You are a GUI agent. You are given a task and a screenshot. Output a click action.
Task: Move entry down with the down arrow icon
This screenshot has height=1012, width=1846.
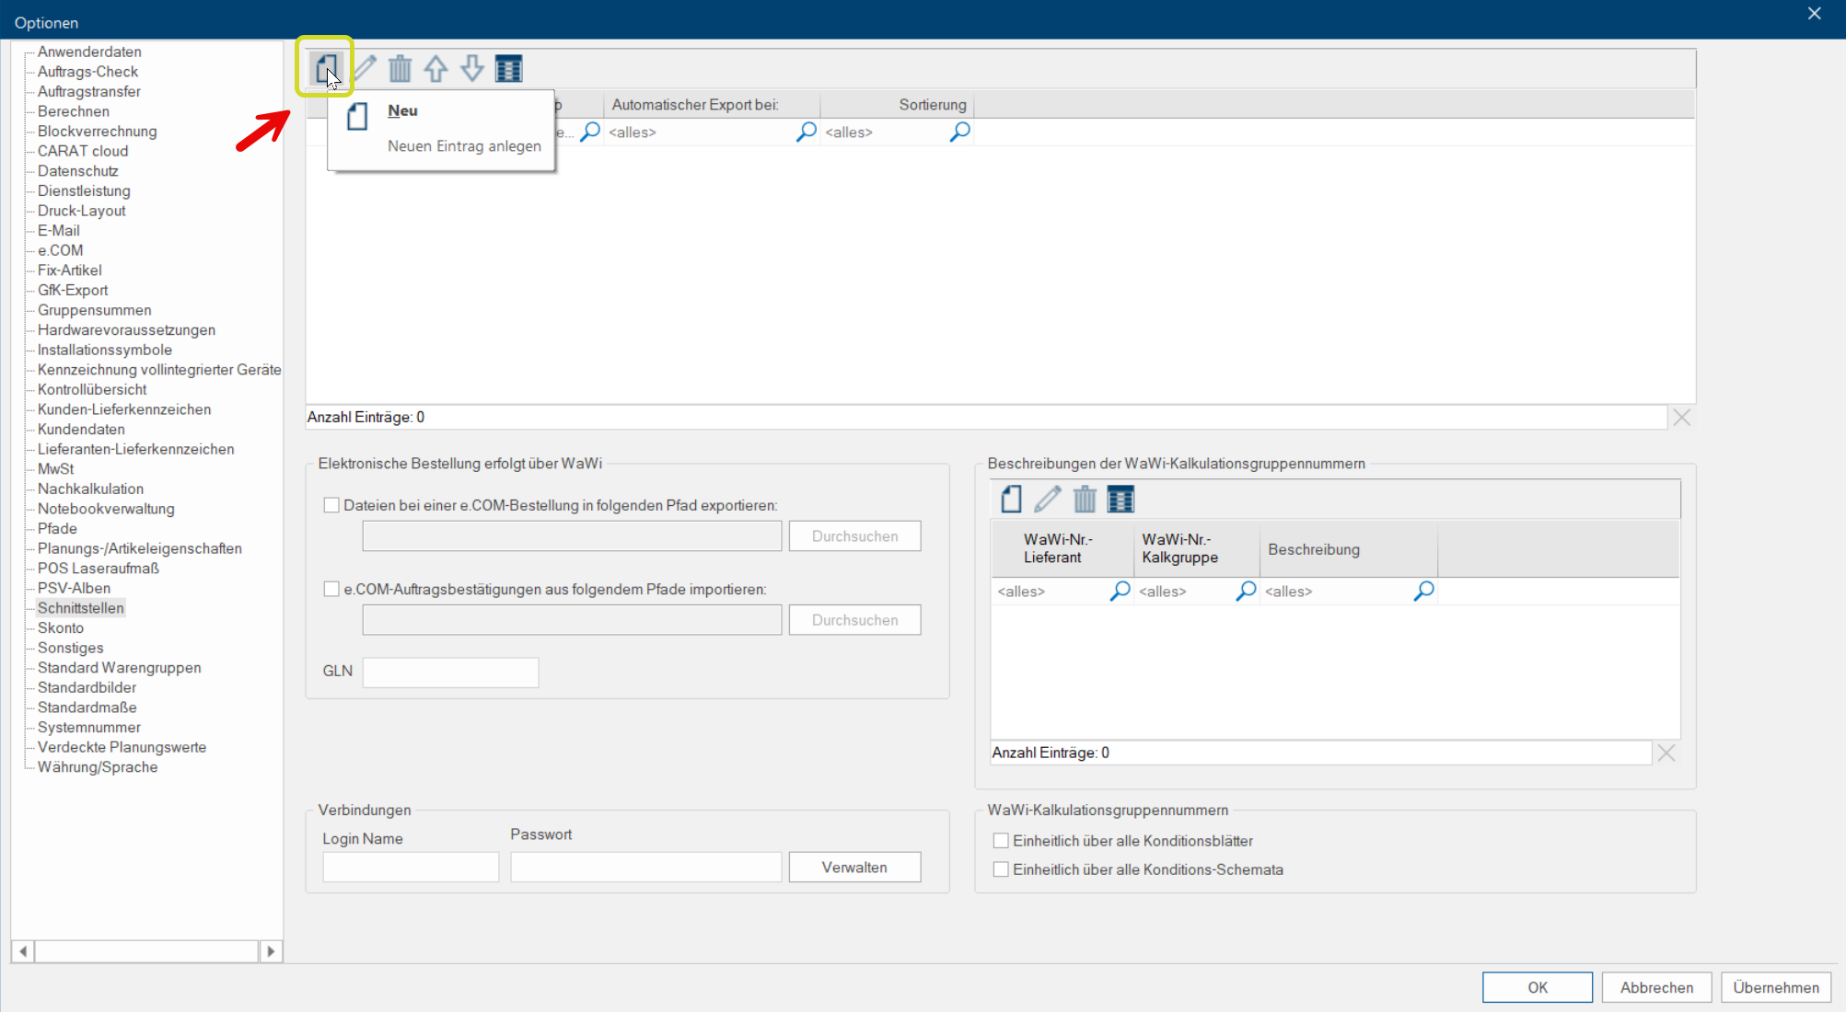[x=471, y=68]
